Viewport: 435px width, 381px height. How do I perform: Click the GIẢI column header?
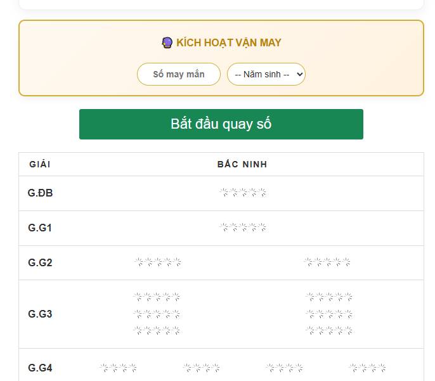pos(40,164)
